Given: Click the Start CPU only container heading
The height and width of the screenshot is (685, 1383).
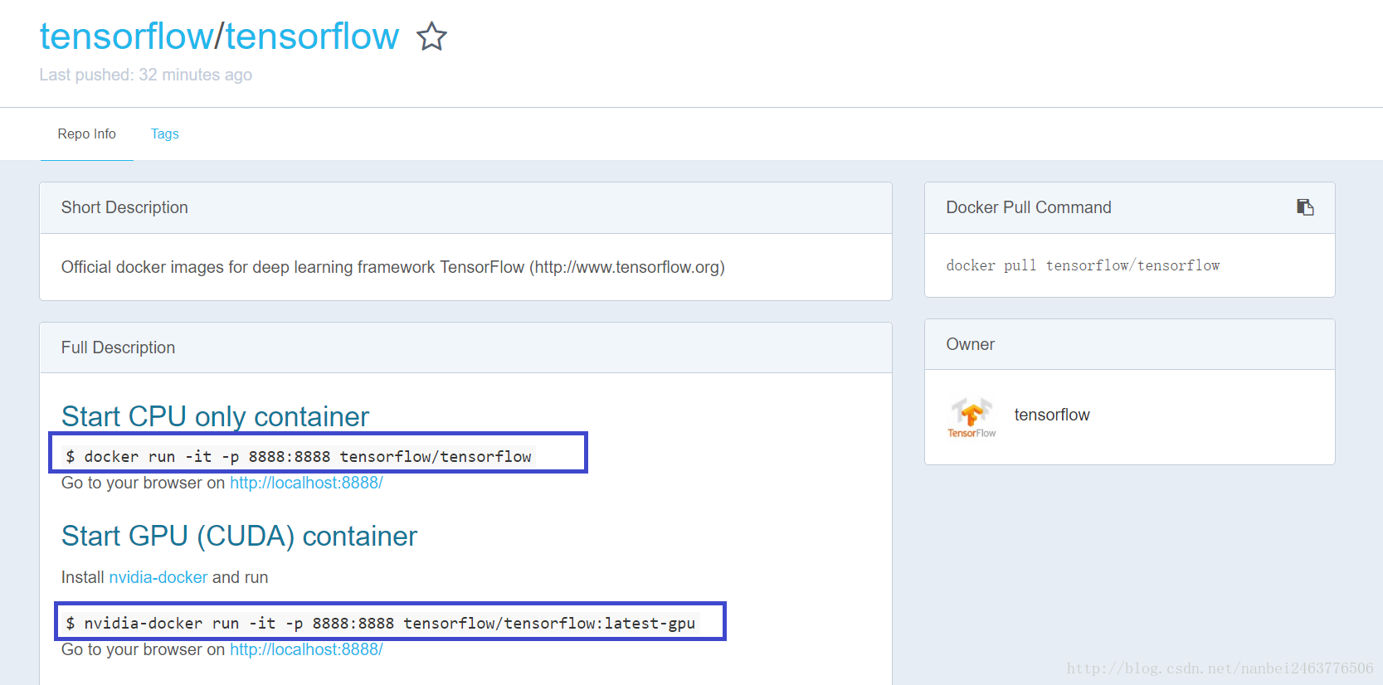Looking at the screenshot, I should click(216, 416).
